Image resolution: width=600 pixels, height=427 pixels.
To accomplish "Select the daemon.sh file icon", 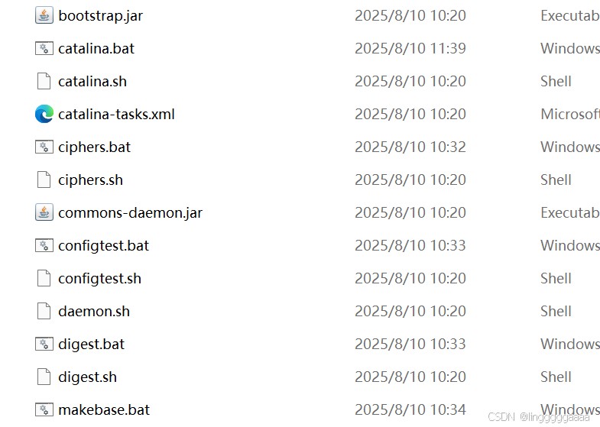I will click(44, 311).
